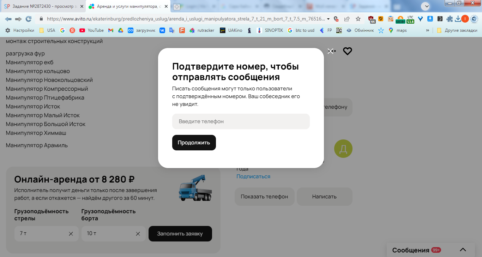Click the 'Заполнить заявку' button
482x257 pixels.
pos(180,234)
